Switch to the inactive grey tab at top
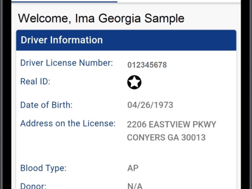 tap(178, 1)
